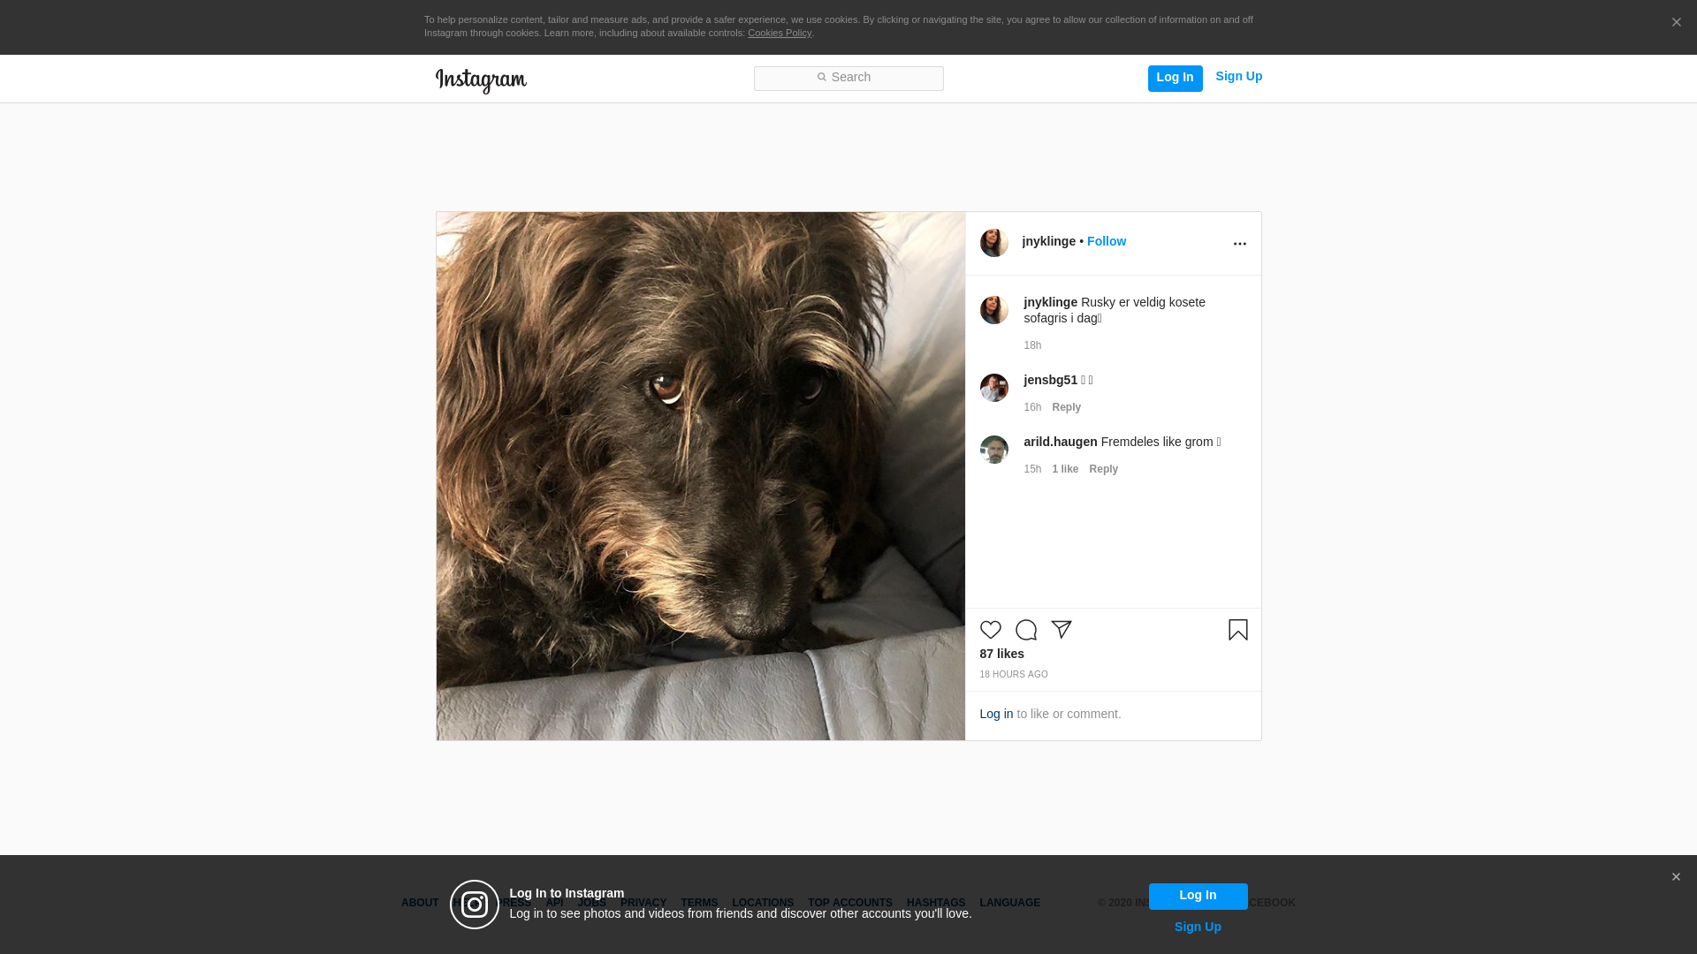Open the LOCATIONS footer link

pyautogui.click(x=763, y=903)
